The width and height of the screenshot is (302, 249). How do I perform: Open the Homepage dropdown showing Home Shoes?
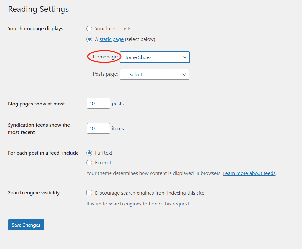(x=151, y=57)
